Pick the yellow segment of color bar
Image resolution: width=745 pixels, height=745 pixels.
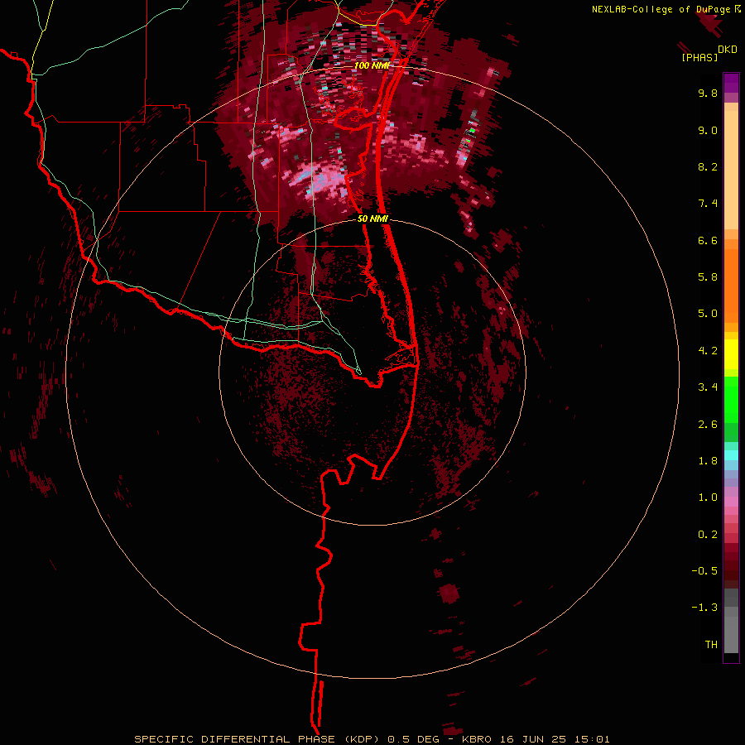click(x=731, y=354)
